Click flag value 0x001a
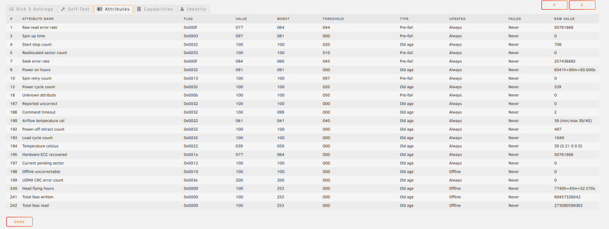The width and height of the screenshot is (609, 229). tap(191, 155)
